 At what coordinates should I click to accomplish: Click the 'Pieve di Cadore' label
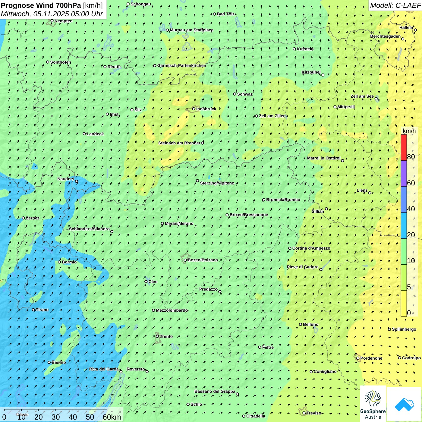pos(303,267)
